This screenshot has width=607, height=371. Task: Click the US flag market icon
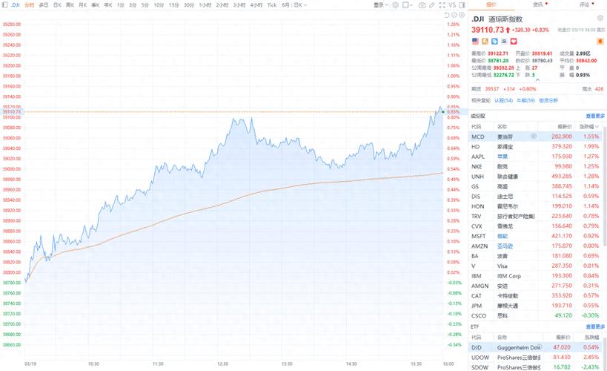coord(475,42)
